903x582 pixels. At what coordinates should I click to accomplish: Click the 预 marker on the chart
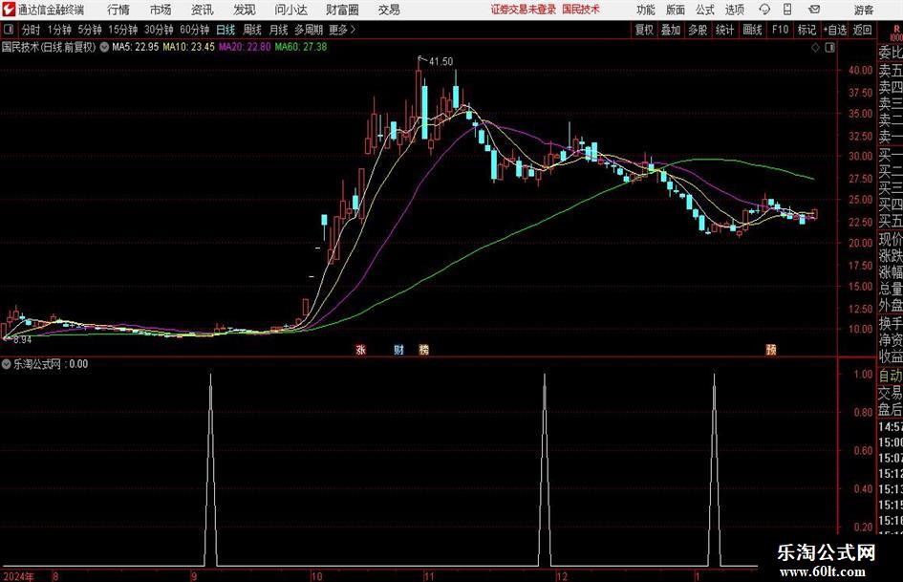pos(771,349)
